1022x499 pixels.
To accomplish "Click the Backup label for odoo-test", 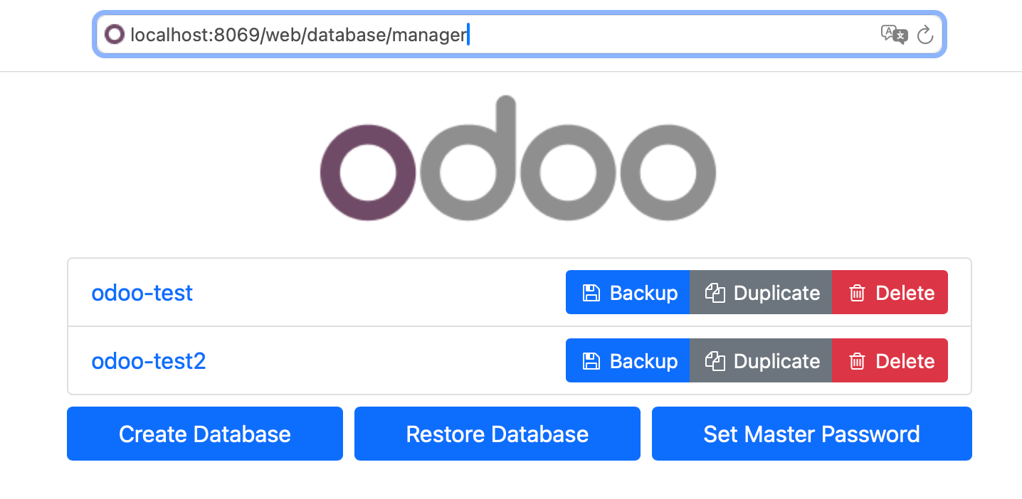I will point(643,293).
